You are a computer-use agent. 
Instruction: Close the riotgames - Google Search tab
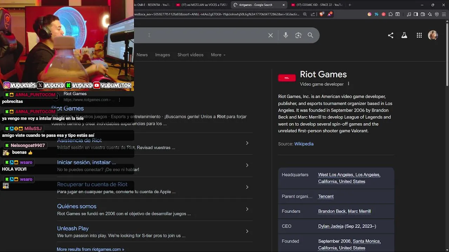pos(283,5)
